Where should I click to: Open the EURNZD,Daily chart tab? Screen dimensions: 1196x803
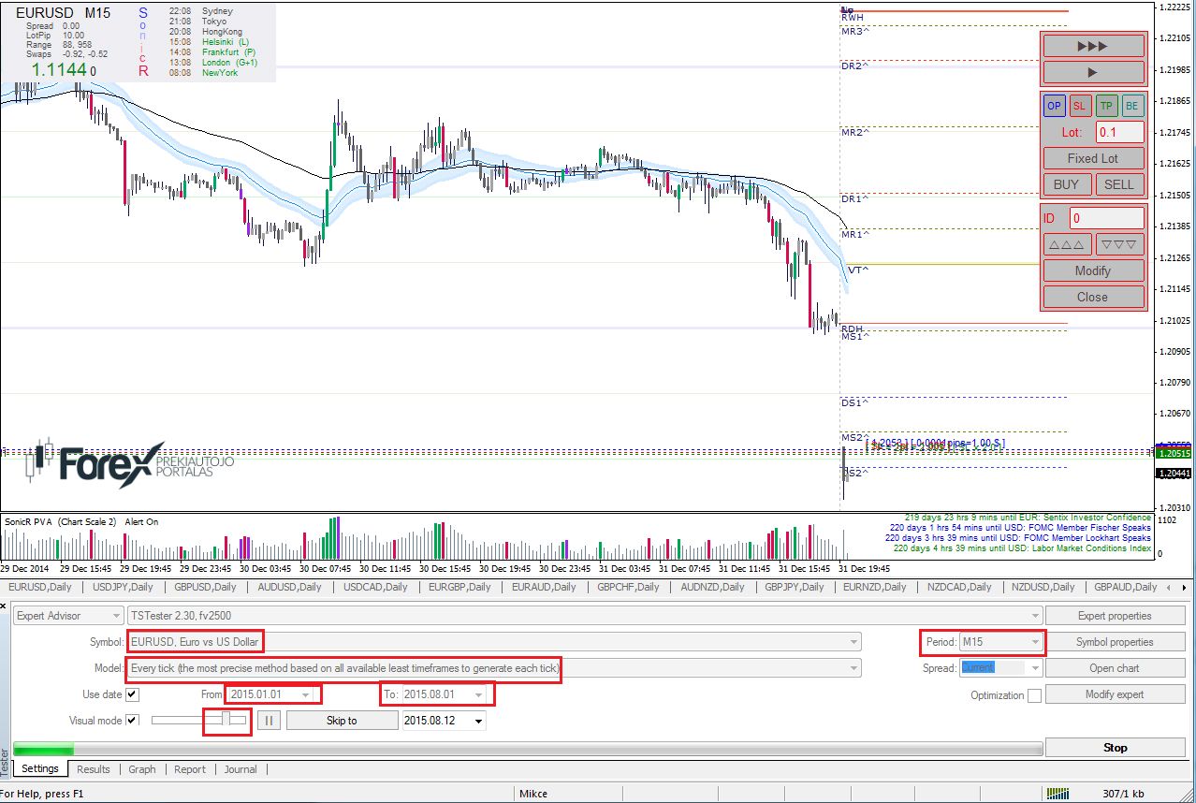pyautogui.click(x=875, y=587)
